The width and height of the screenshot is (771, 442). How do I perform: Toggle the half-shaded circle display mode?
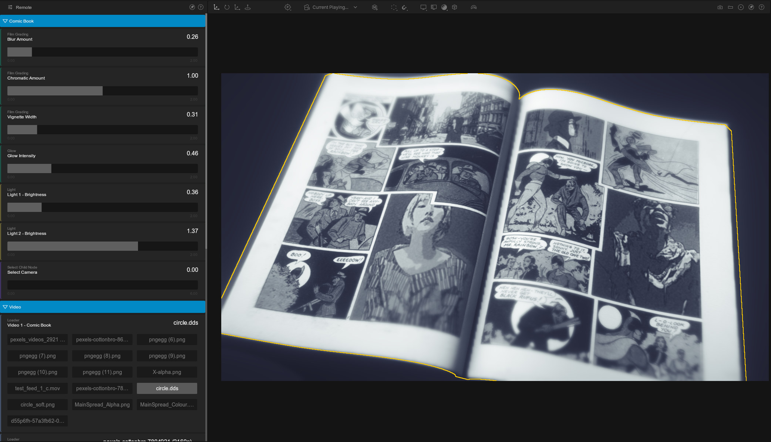[x=444, y=7]
